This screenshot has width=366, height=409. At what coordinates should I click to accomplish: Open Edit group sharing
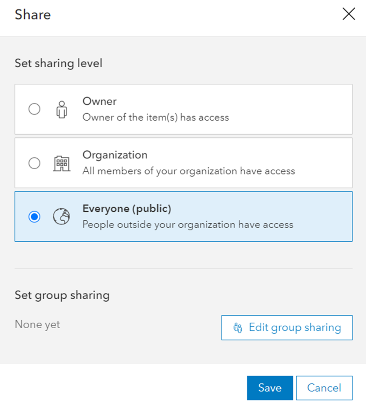click(287, 328)
